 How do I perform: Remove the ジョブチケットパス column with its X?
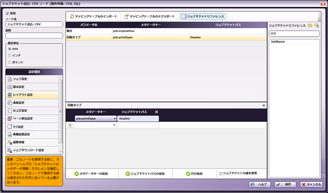coord(157,112)
